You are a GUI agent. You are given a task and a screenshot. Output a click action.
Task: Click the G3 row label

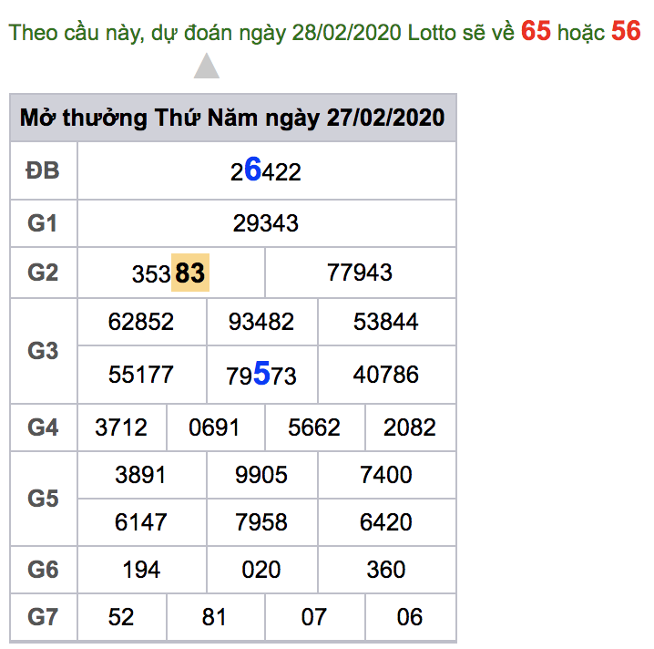[43, 350]
